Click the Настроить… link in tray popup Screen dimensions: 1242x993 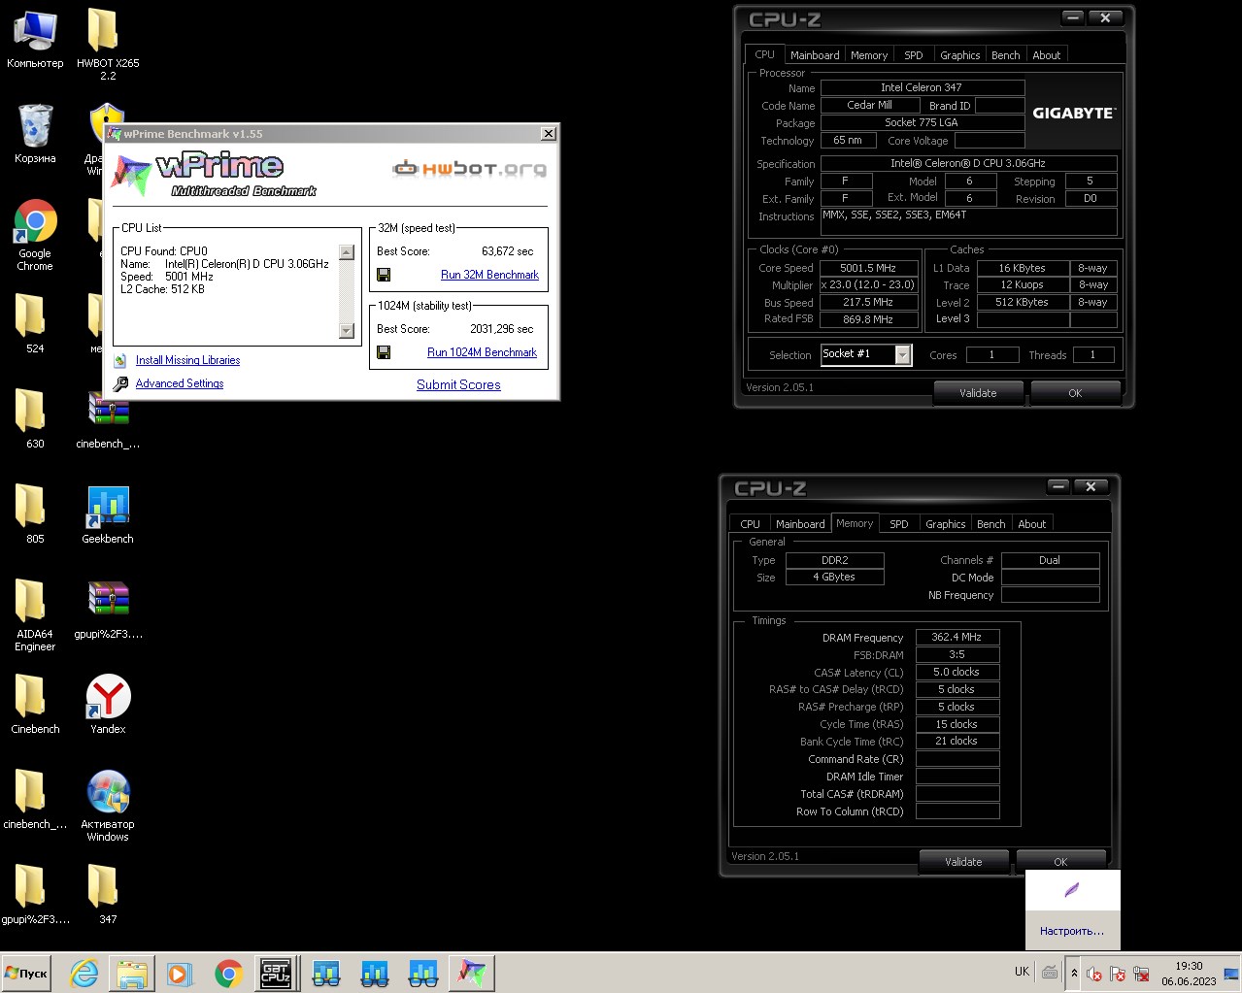[x=1072, y=931]
